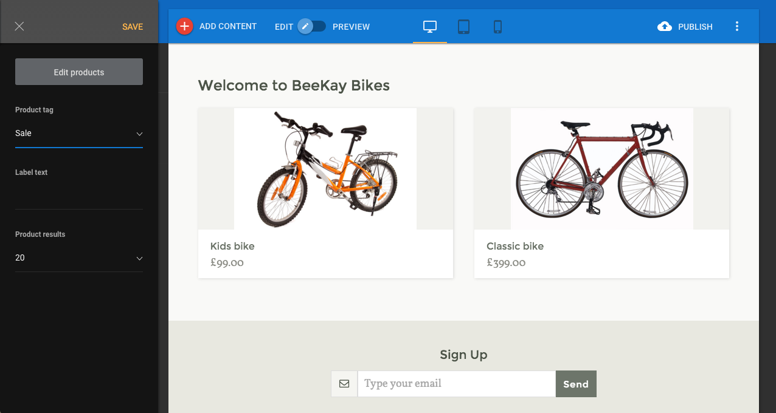This screenshot has height=413, width=776.
Task: Switch to mobile phone view icon
Action: (x=497, y=26)
